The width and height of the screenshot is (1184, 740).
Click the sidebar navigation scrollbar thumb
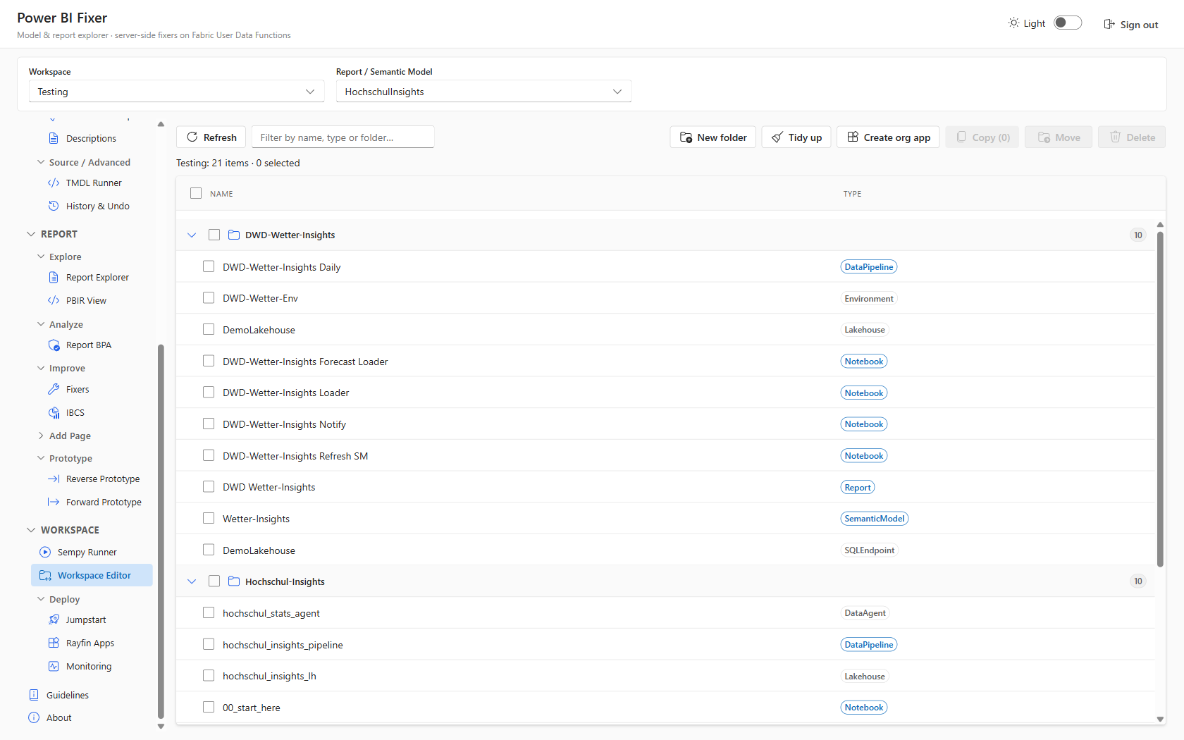tap(161, 530)
